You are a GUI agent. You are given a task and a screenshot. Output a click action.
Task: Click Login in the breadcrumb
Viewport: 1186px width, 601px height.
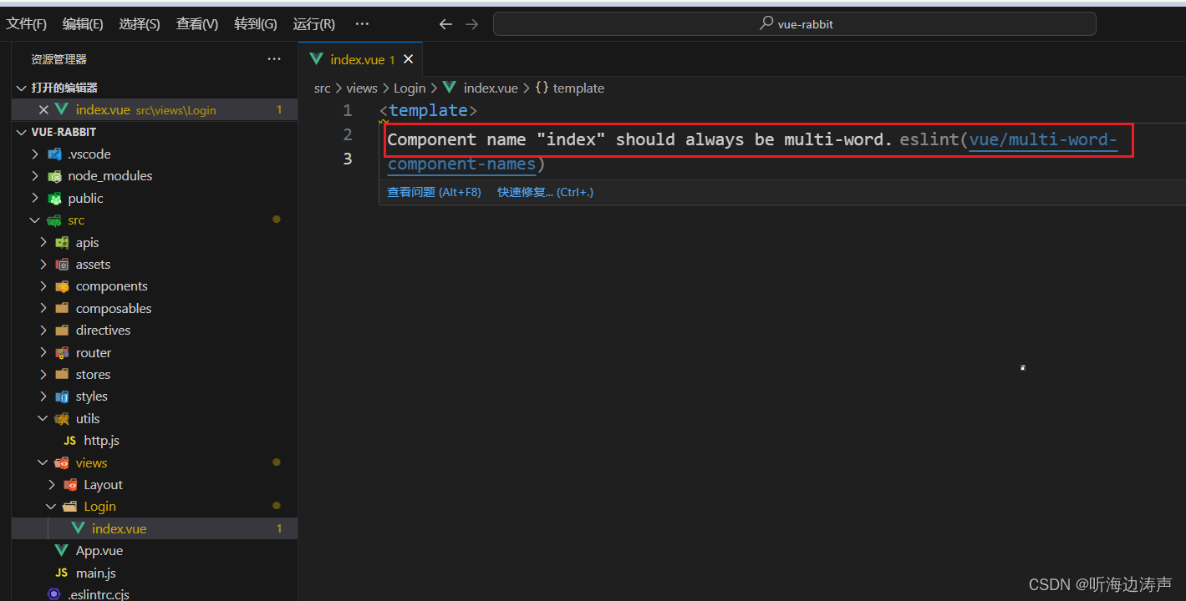click(410, 88)
